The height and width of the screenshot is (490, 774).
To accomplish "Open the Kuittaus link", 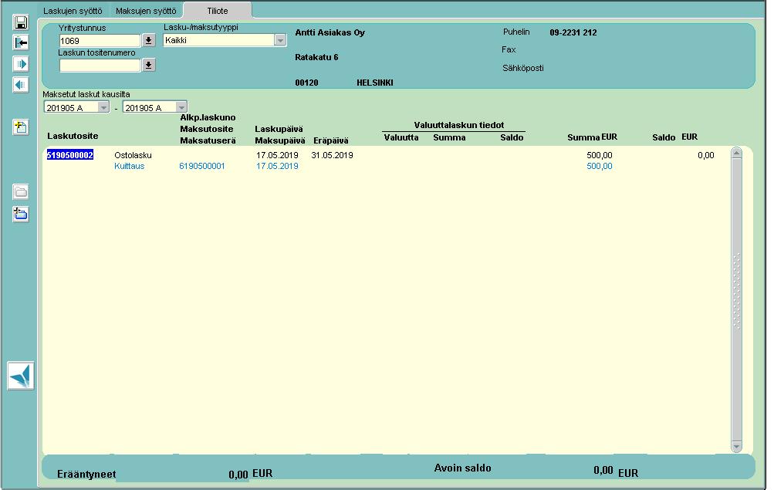I will (x=130, y=167).
